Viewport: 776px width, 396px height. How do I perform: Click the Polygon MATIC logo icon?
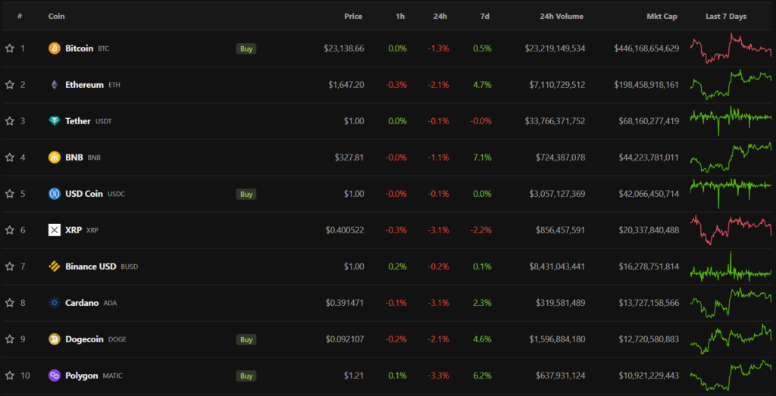[x=55, y=376]
